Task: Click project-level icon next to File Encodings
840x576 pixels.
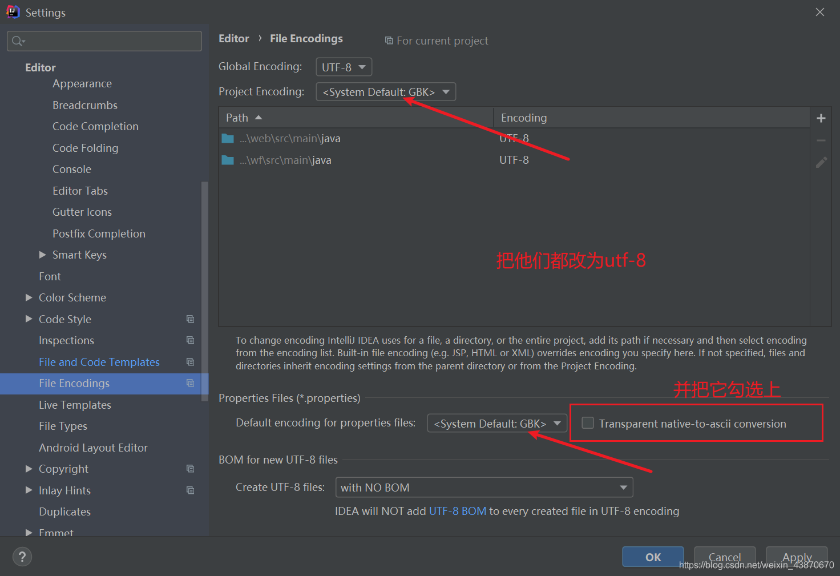Action: click(x=191, y=383)
